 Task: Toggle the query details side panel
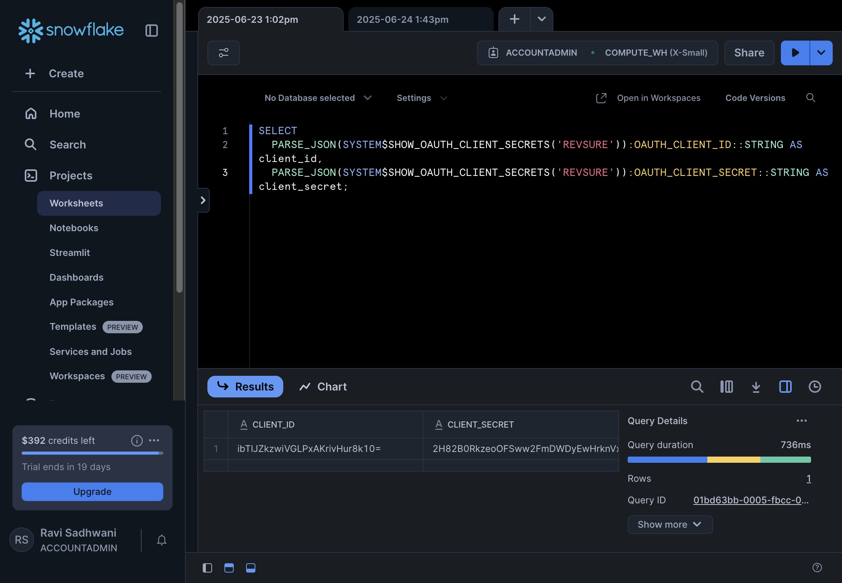785,387
